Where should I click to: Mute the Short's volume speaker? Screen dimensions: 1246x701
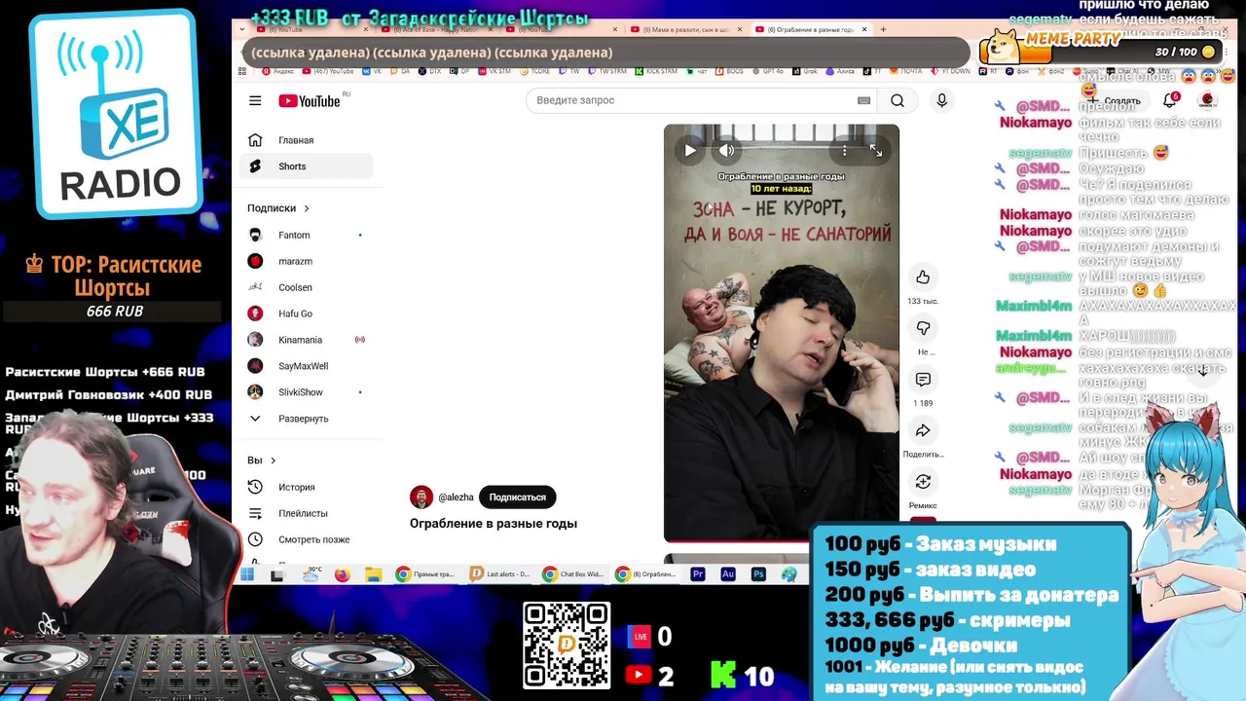tap(726, 150)
